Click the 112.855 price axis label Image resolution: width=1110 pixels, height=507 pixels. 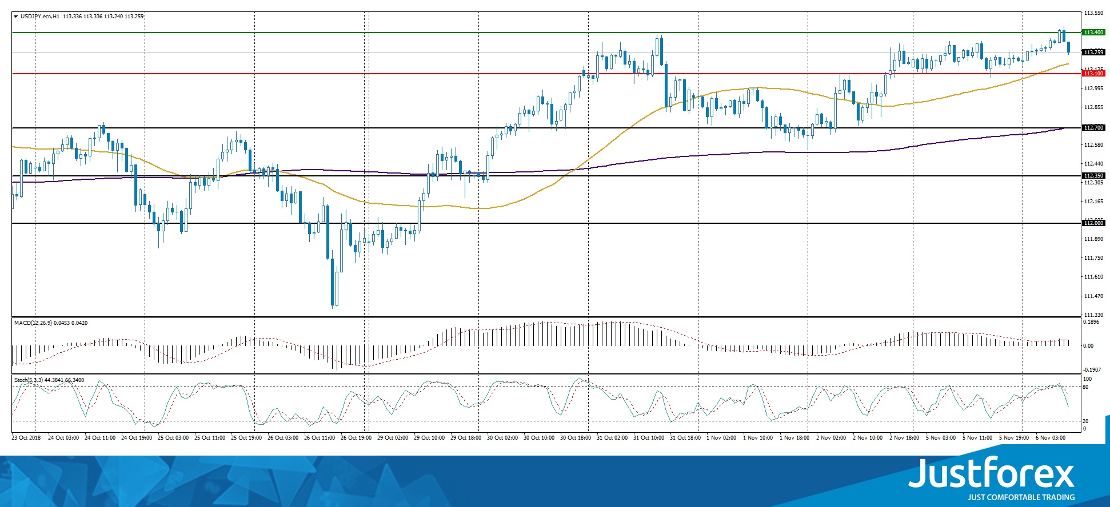1093,107
